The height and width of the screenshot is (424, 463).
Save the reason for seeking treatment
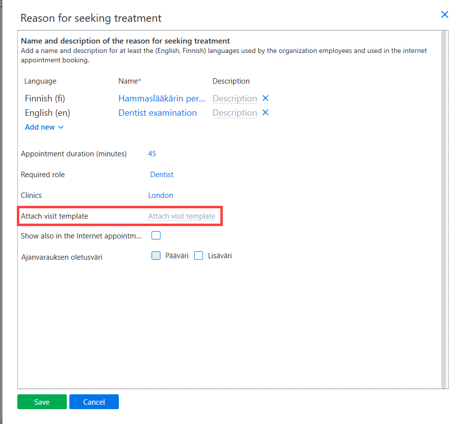42,402
